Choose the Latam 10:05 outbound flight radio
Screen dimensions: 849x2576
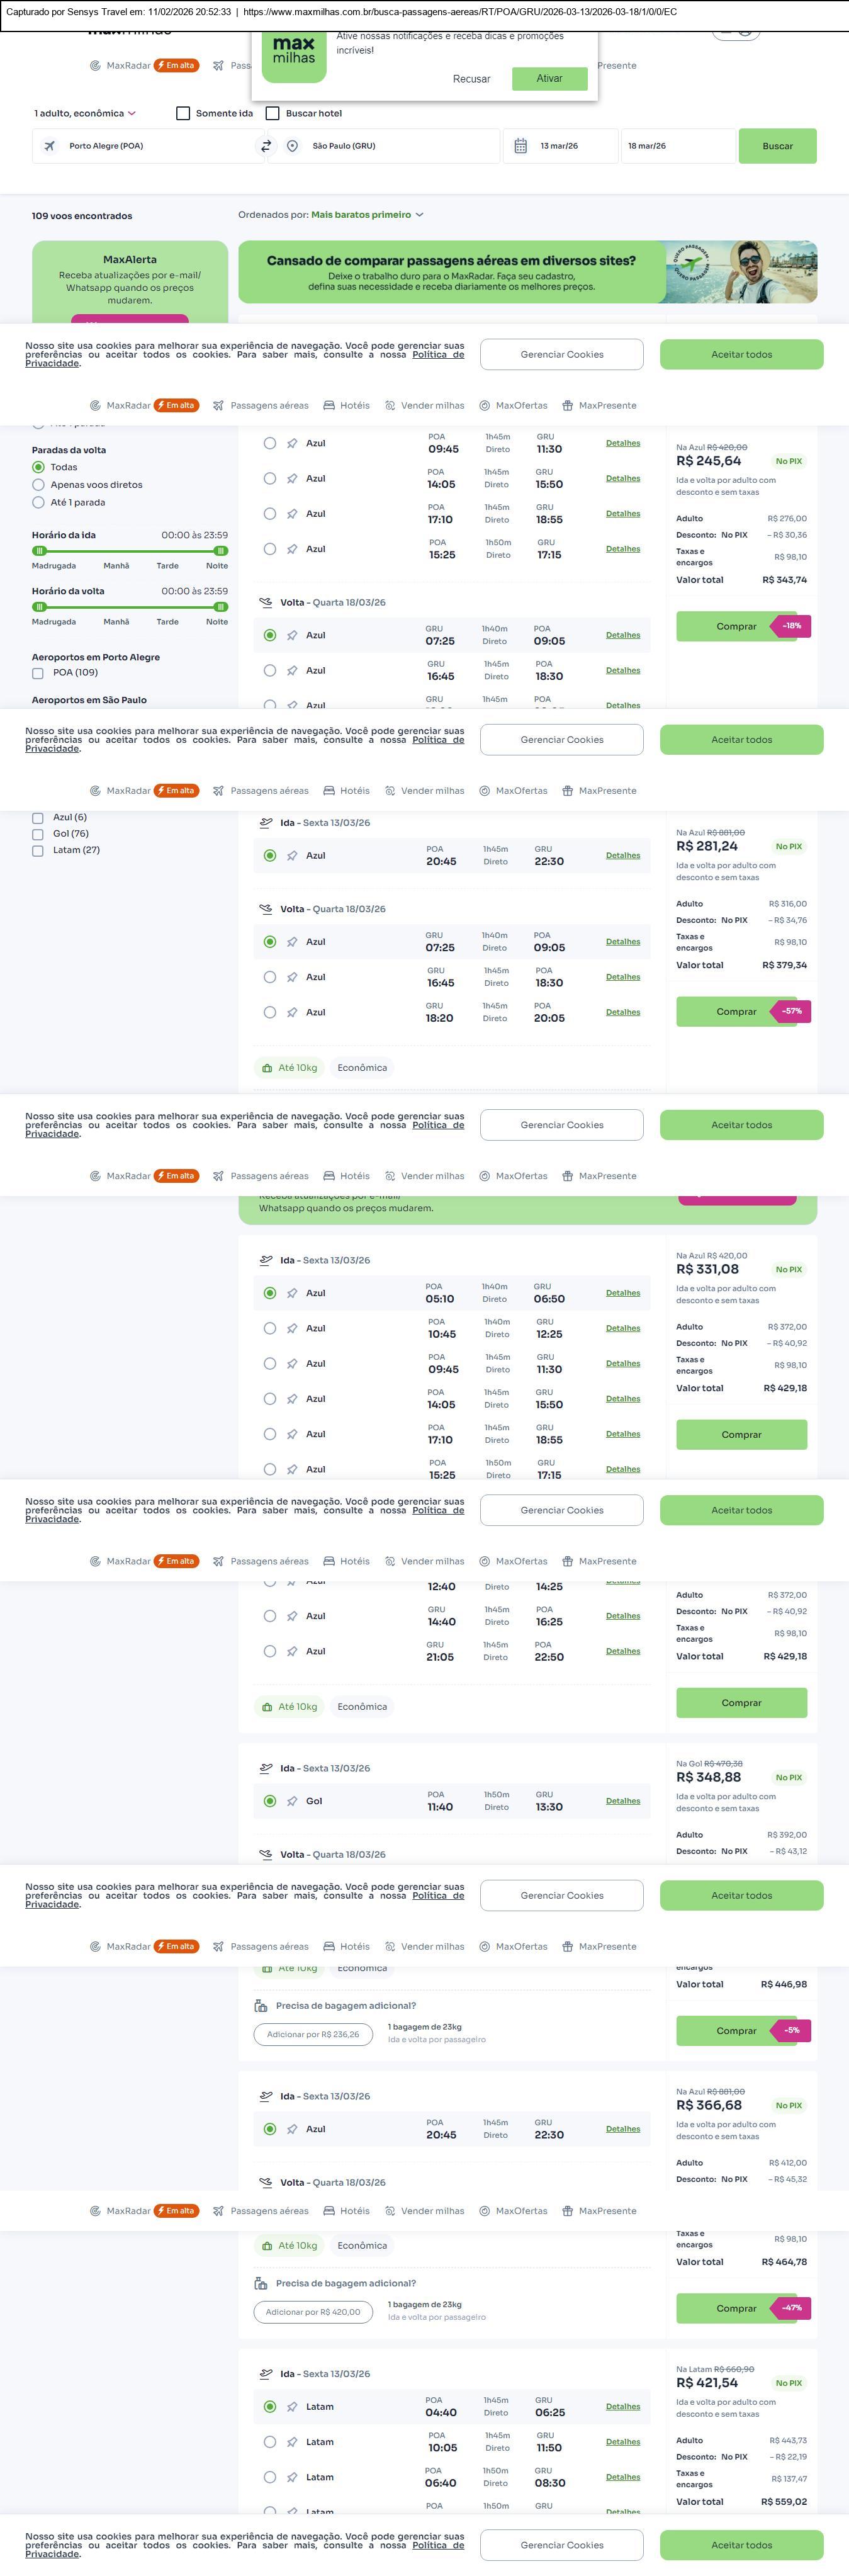click(270, 2442)
